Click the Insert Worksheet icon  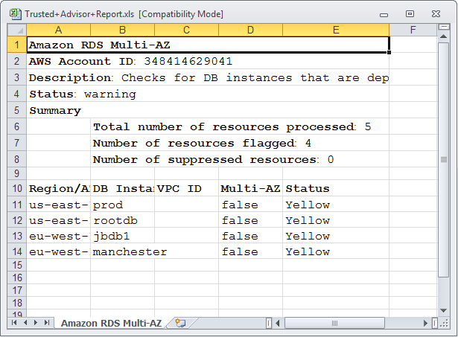[180, 323]
